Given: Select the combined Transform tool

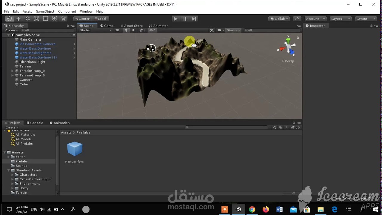Looking at the screenshot, I should pyautogui.click(x=54, y=19).
